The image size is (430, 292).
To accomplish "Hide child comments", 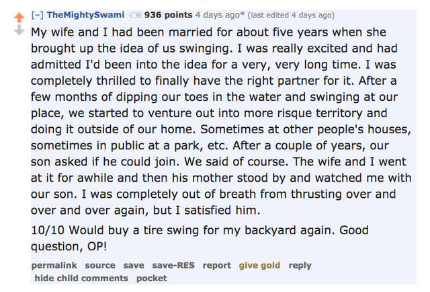I will [x=81, y=278].
